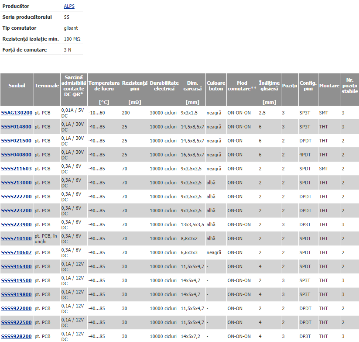Open the ALPS manufacturer link
This screenshot has width=359, height=342.
pyautogui.click(x=69, y=6)
